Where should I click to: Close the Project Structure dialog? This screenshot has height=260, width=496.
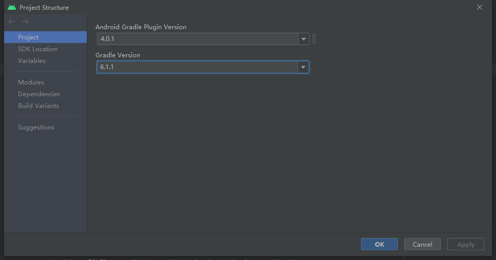pos(480,7)
